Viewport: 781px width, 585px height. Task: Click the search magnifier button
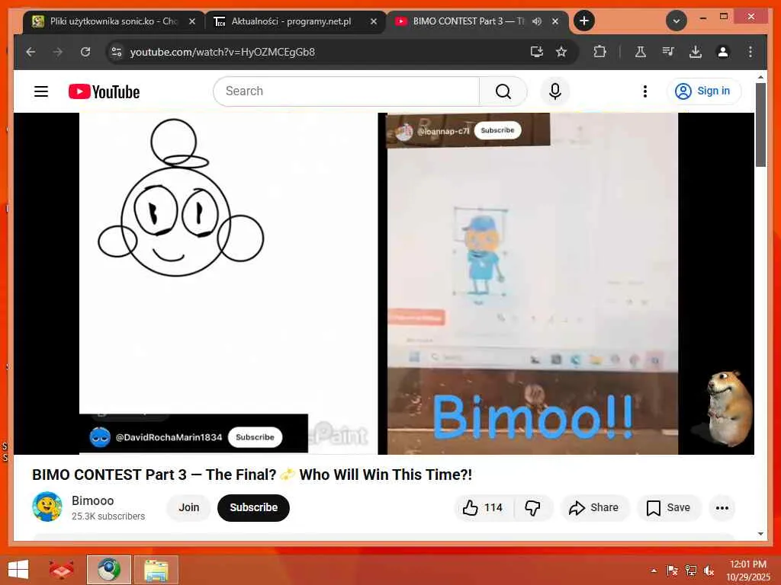tap(503, 91)
